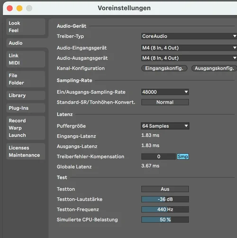The width and height of the screenshot is (237, 238).
Task: Open the Library preferences tab
Action: pyautogui.click(x=26, y=96)
